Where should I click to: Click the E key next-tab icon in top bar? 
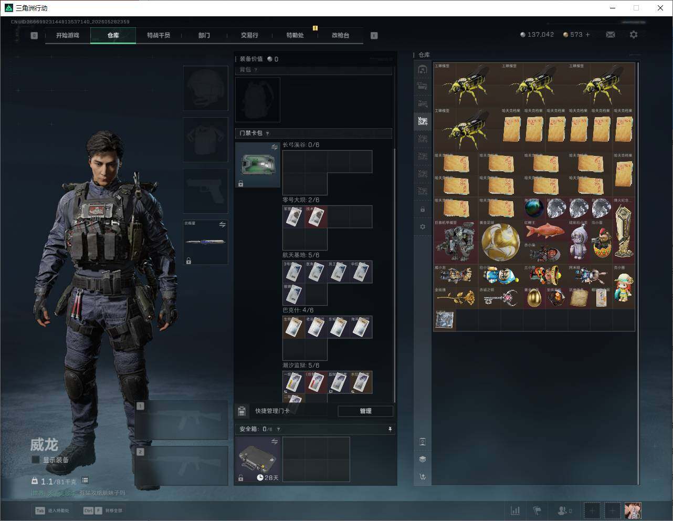374,35
